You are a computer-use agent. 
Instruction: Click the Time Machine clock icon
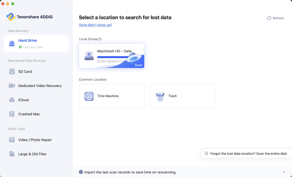pyautogui.click(x=89, y=96)
